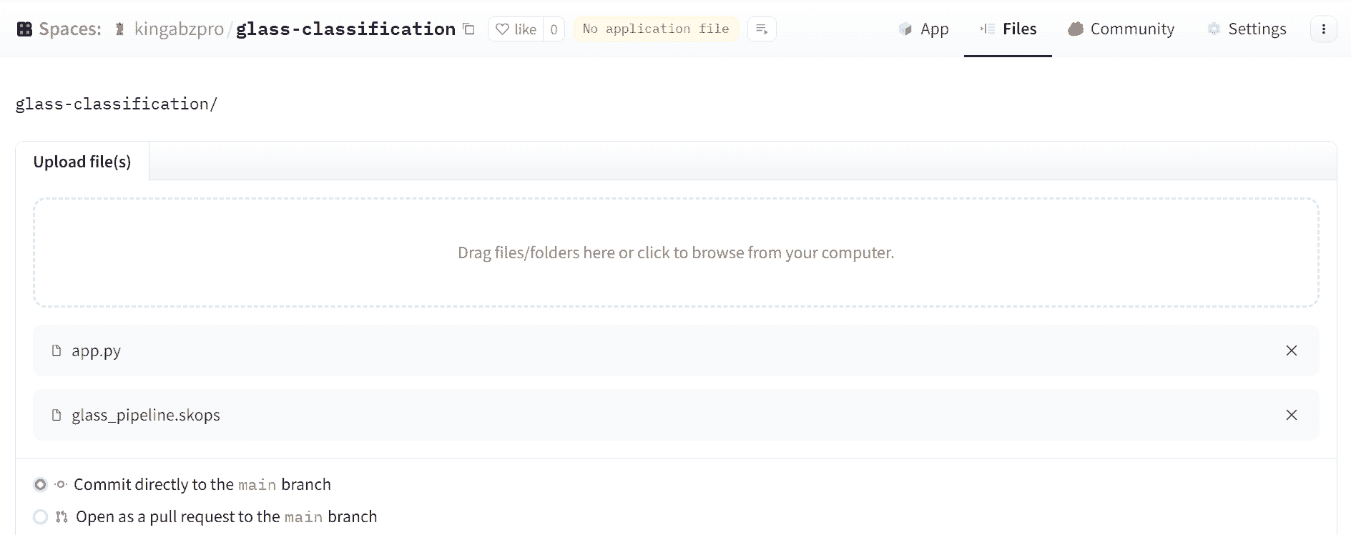Remove app.py from upload list
Screen dimensions: 1351x535
(x=1292, y=350)
